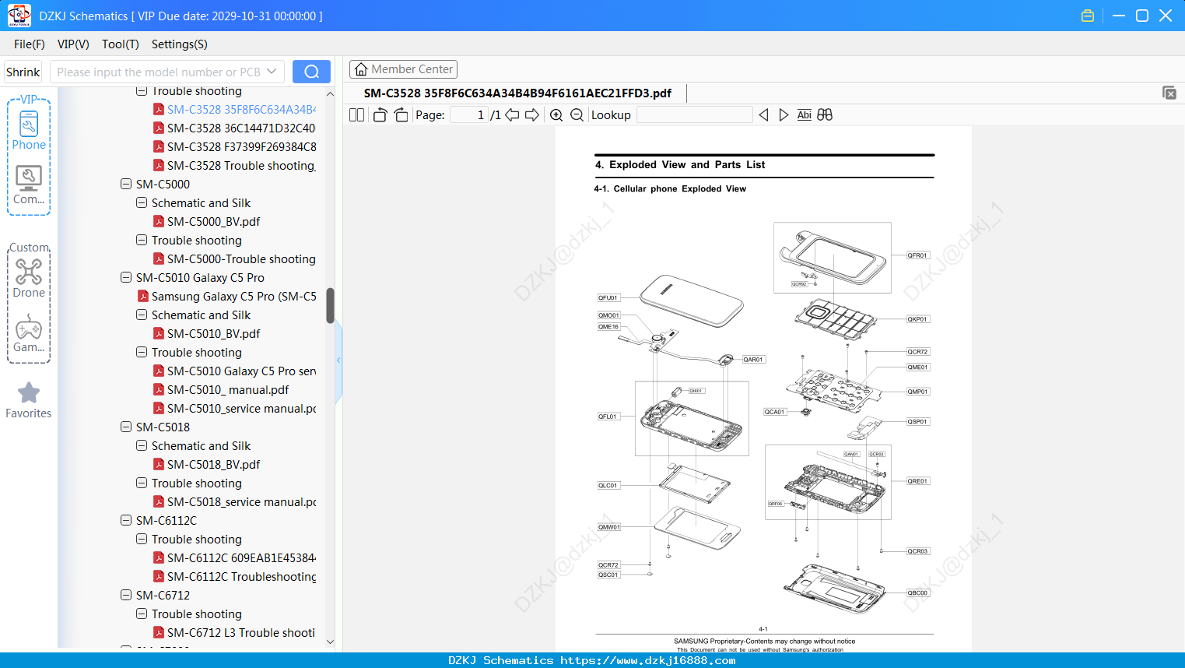This screenshot has width=1185, height=668.
Task: Open the Drone category
Action: coord(29,278)
